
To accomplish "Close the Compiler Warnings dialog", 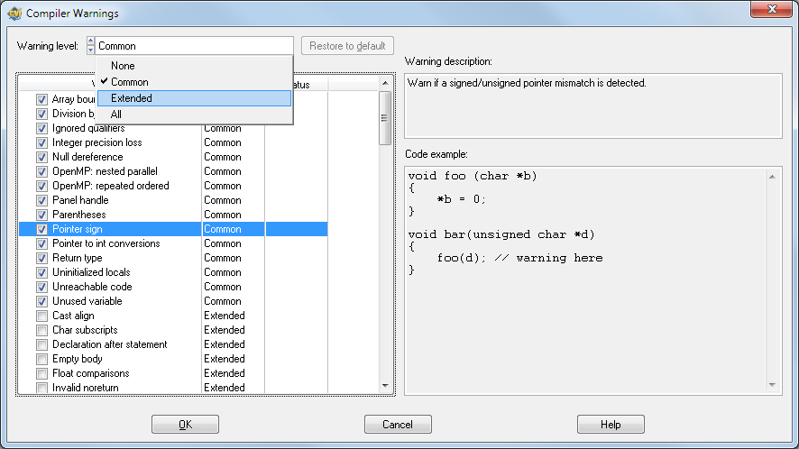I will [773, 11].
